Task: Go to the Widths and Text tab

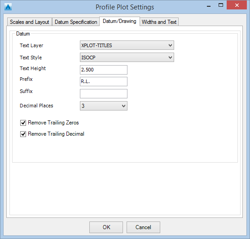Action: [x=159, y=22]
